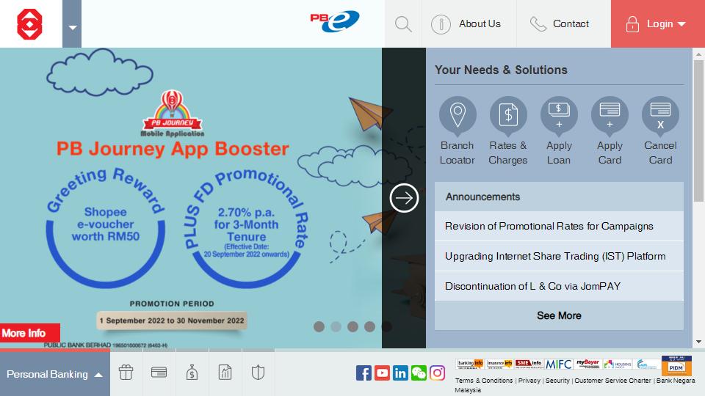Image resolution: width=705 pixels, height=396 pixels.
Task: Select the third carousel dot
Action: click(353, 327)
